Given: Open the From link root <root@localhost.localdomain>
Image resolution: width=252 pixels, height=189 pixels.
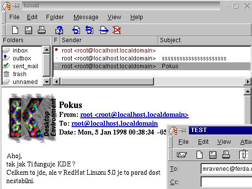Looking at the screenshot, I should pyautogui.click(x=134, y=114).
